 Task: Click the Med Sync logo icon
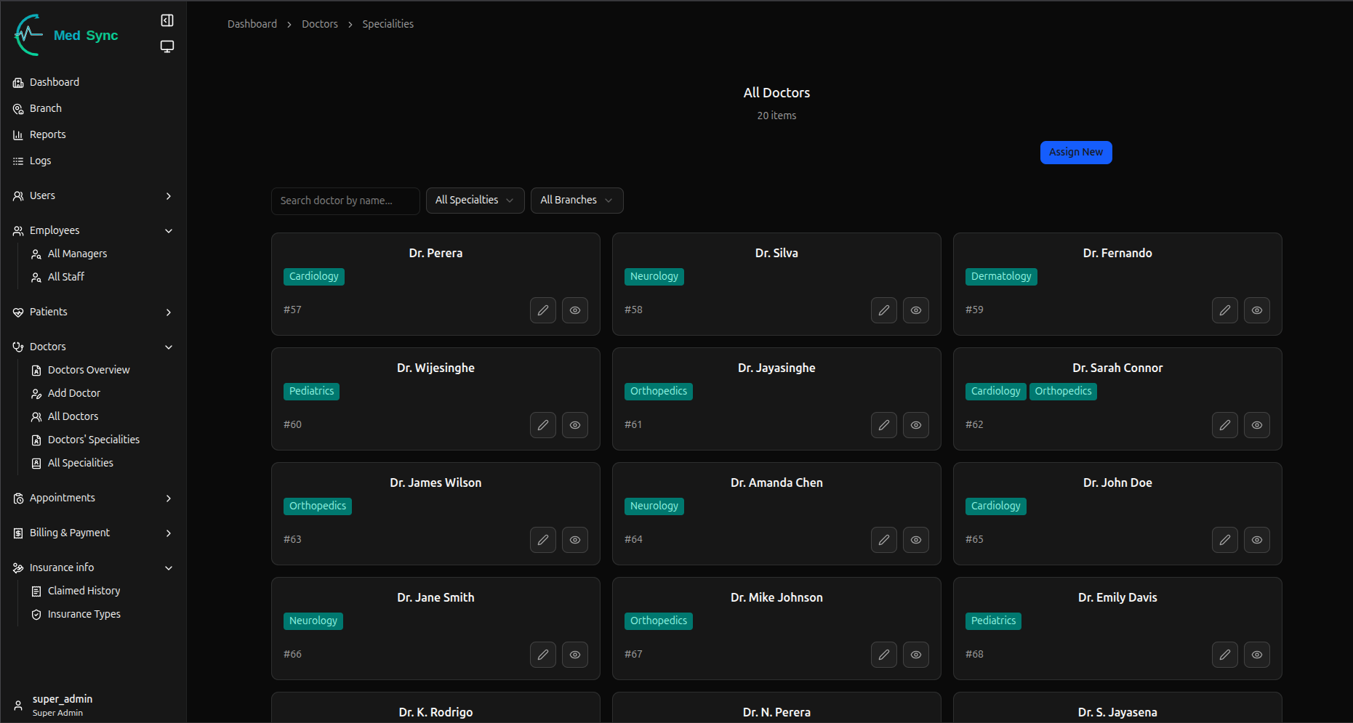pyautogui.click(x=29, y=35)
